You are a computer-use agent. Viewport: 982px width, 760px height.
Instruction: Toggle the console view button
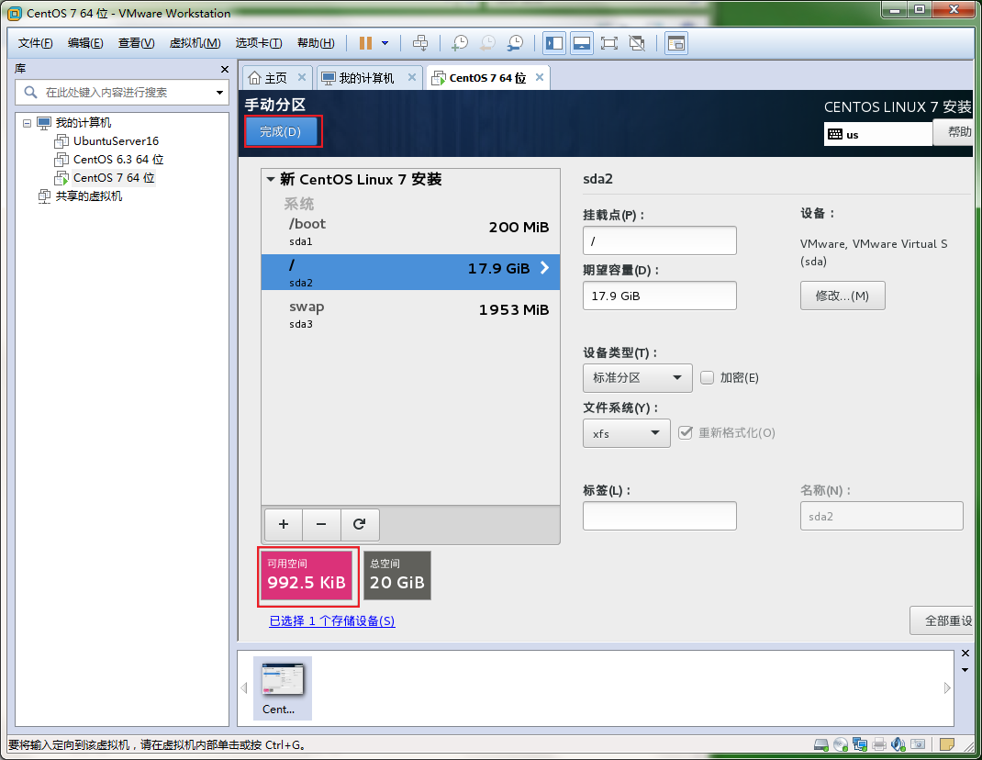click(675, 43)
